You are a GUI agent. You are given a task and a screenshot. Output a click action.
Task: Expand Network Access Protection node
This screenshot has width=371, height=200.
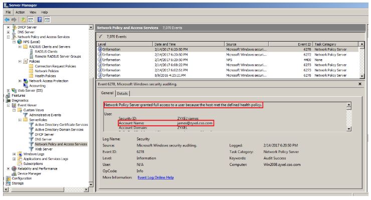click(20, 81)
